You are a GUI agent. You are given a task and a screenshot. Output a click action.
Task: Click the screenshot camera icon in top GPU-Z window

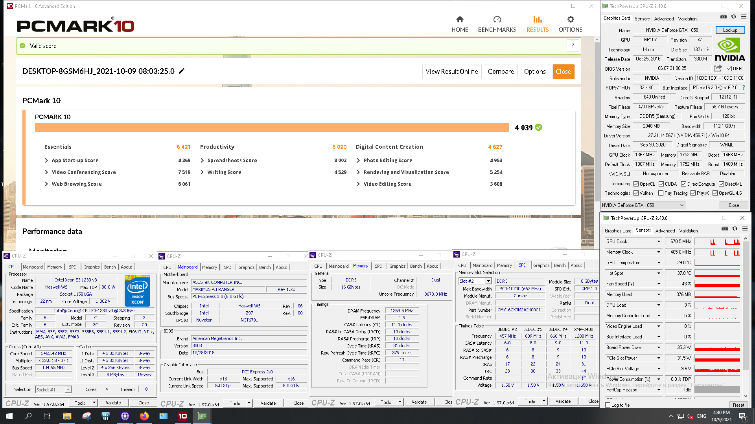[724, 17]
